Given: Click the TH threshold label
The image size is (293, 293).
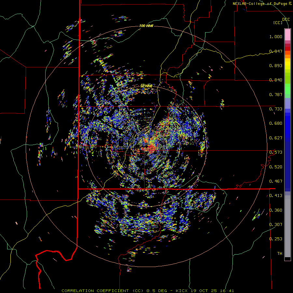Looking at the screenshot, I should tap(280, 254).
